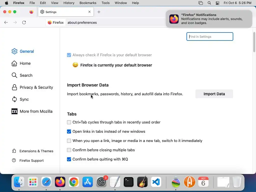Select the Sync arrows icon
Image resolution: width=256 pixels, height=192 pixels.
click(14, 99)
